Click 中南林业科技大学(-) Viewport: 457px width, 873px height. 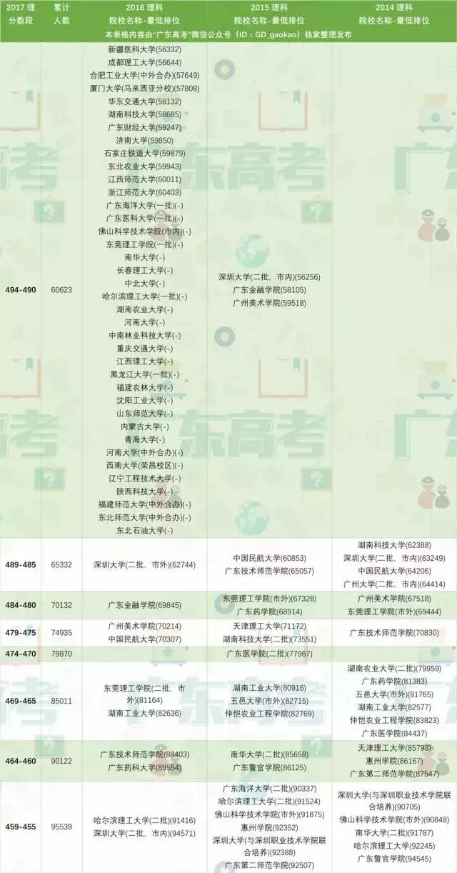coord(144,335)
